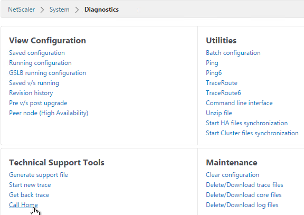The image size is (304, 215).
Task: Open the Unzip file utility
Action: point(219,113)
